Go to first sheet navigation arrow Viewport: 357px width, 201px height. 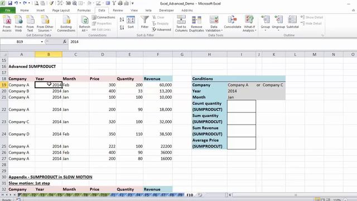(3, 195)
